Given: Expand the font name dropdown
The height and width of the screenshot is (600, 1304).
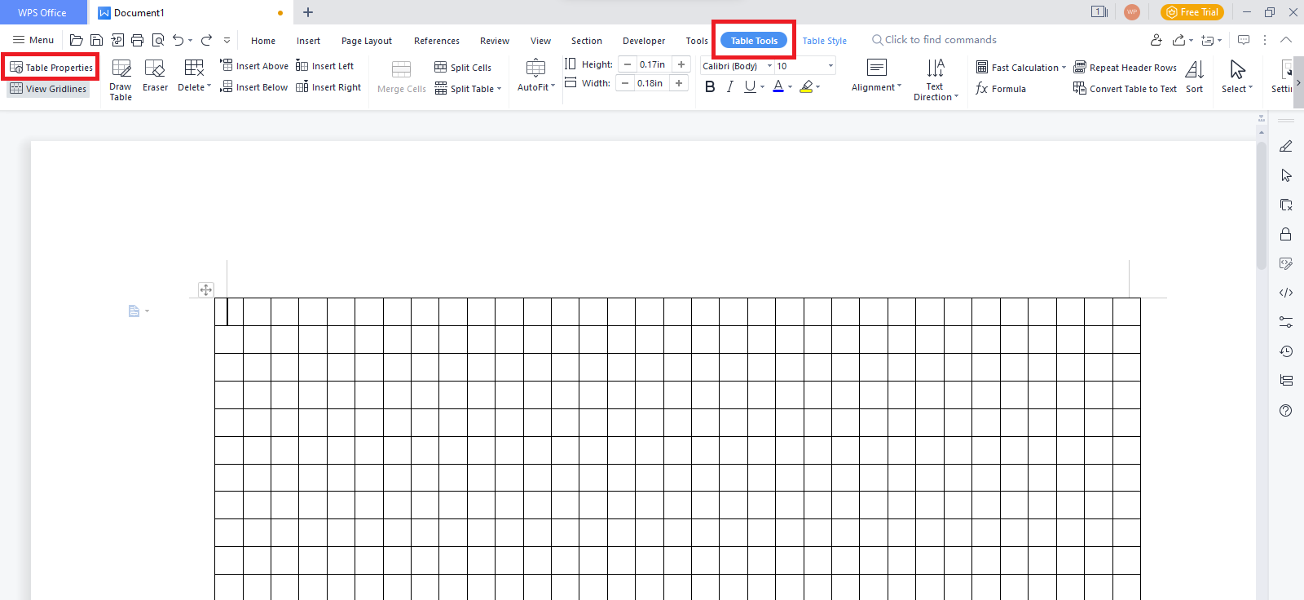Looking at the screenshot, I should point(769,66).
